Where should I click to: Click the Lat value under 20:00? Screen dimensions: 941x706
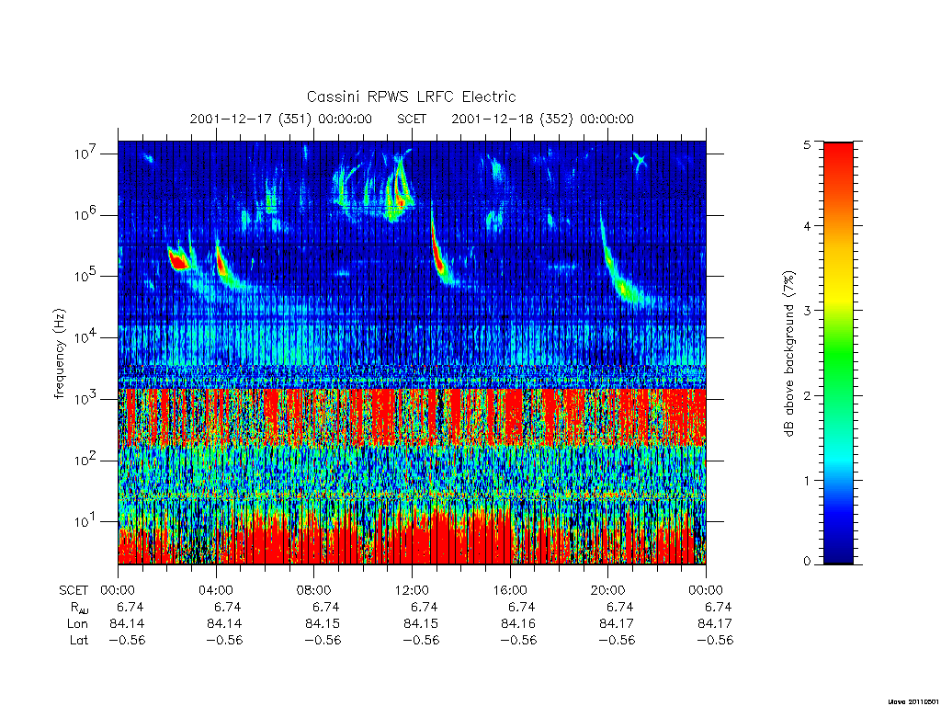pyautogui.click(x=617, y=640)
